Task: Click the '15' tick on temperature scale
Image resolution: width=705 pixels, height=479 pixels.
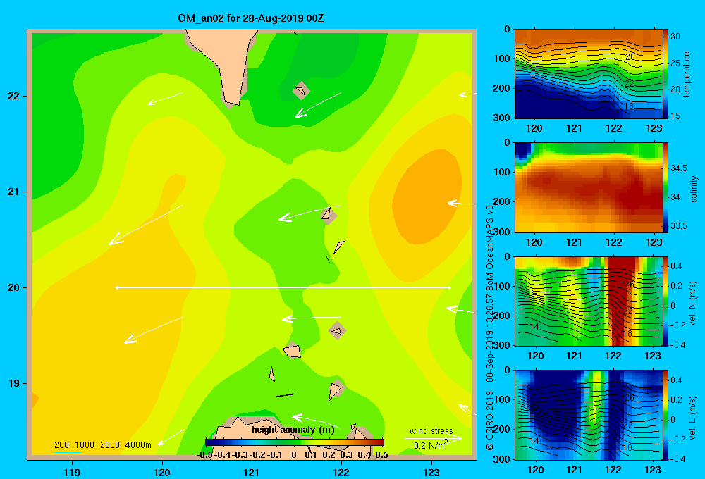Action: coord(675,116)
